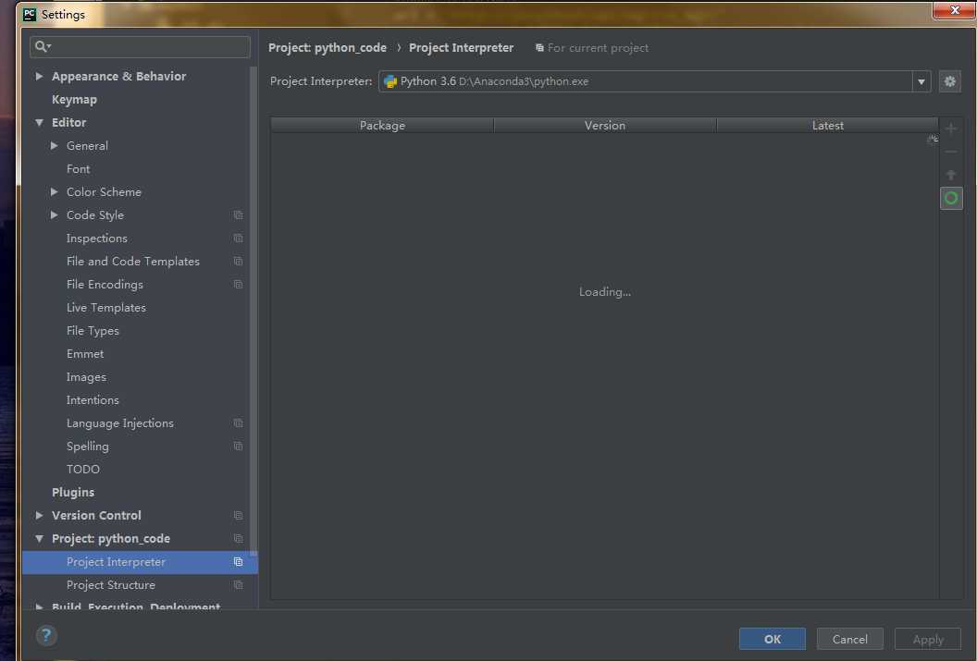Click the remove package minus icon
Viewport: 977px width, 661px height.
tap(951, 152)
